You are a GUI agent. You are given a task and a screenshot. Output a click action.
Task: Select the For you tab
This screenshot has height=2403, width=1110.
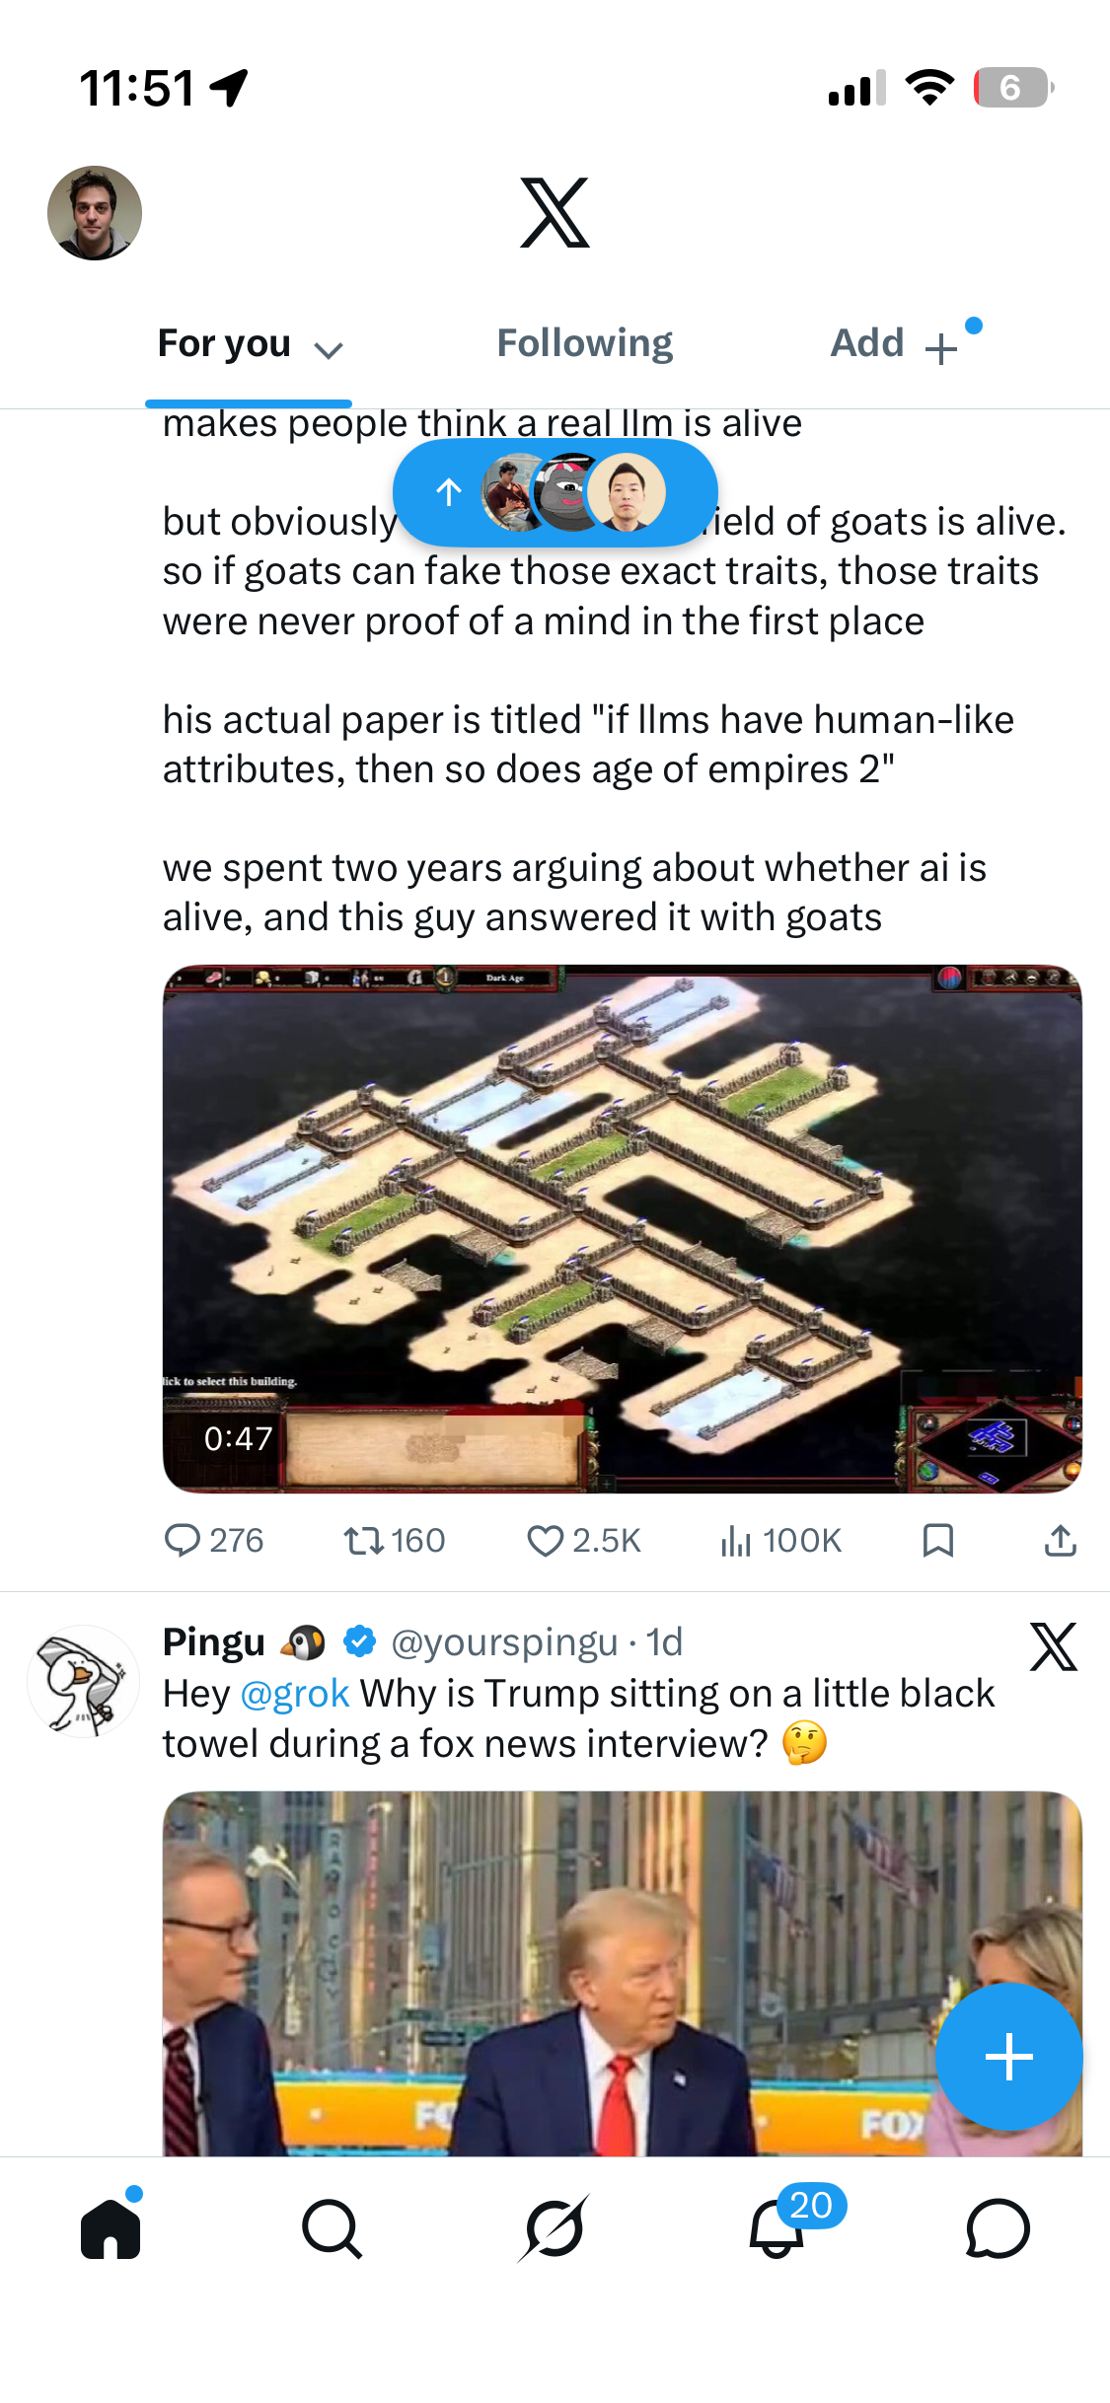coord(224,343)
